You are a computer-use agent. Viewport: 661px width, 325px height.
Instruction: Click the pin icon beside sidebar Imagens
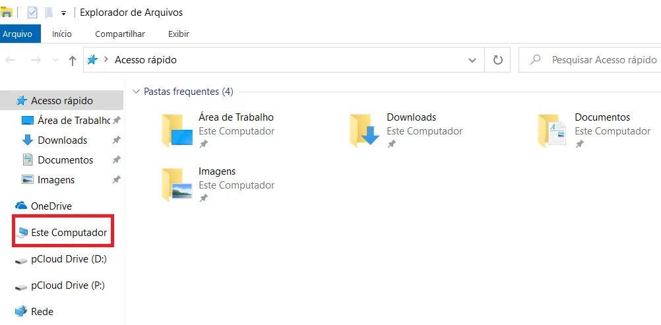(116, 179)
